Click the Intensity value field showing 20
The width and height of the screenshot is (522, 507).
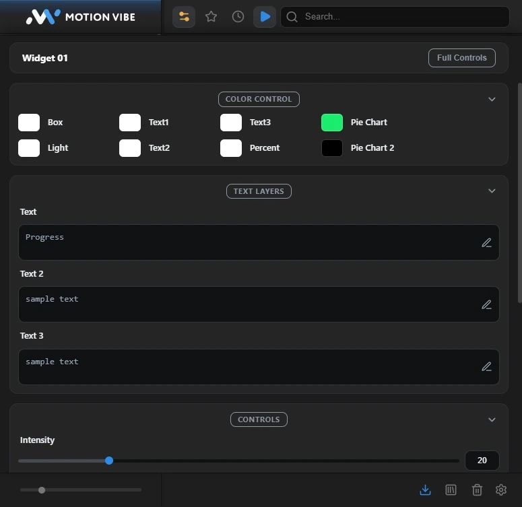click(x=482, y=461)
